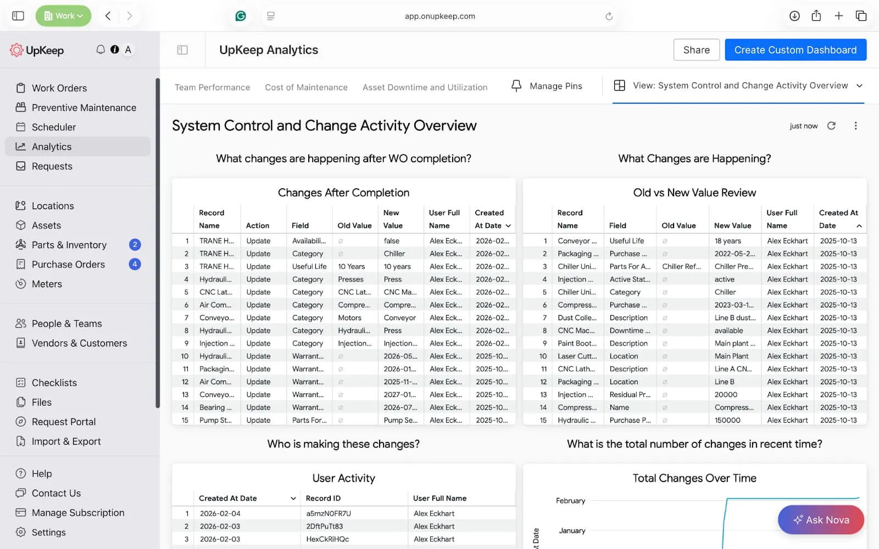Viewport: 879px width, 549px height.
Task: Click Create Custom Dashboard
Action: click(x=795, y=50)
